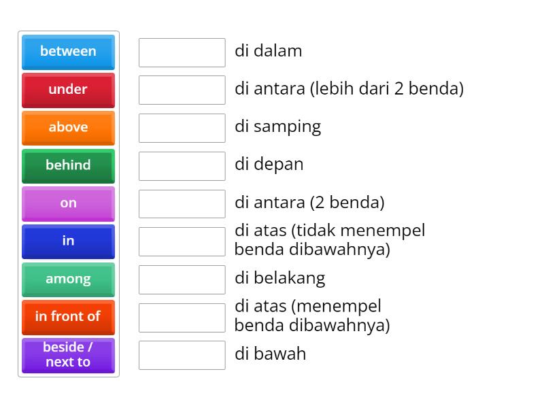Click the answer box next to 'di belakang'
This screenshot has height=408, width=544.
tap(182, 279)
